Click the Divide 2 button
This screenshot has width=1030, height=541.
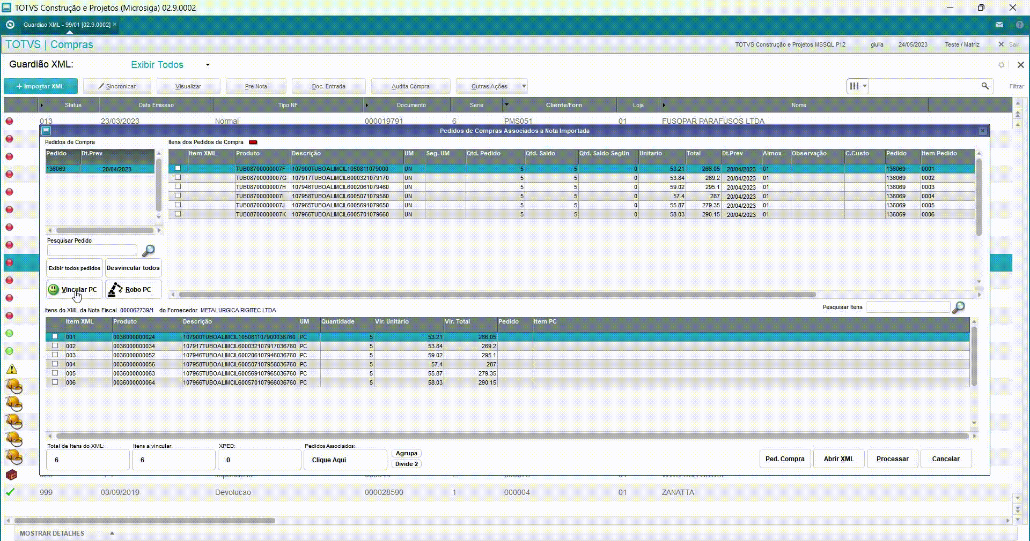click(x=406, y=464)
